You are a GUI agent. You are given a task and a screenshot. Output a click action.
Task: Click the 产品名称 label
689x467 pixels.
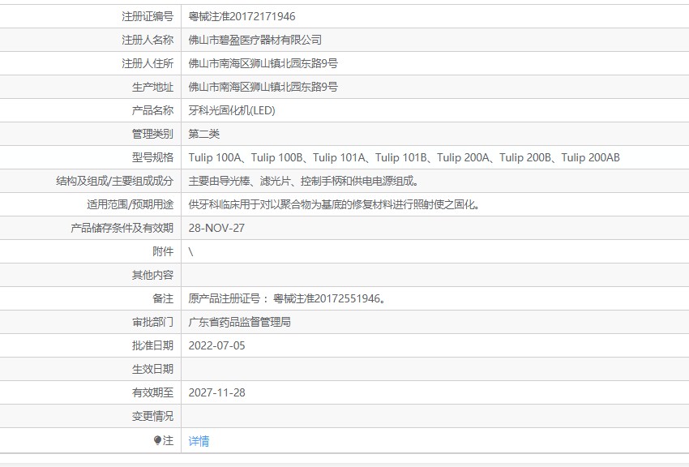pyautogui.click(x=153, y=110)
